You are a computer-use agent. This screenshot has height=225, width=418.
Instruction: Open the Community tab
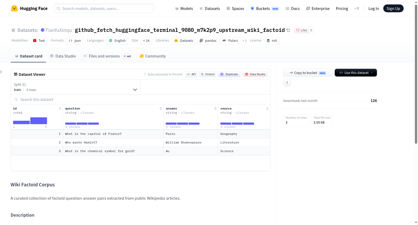click(153, 56)
